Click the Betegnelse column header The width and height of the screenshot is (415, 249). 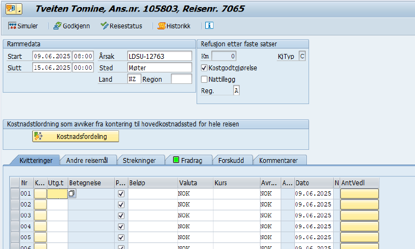coord(91,183)
